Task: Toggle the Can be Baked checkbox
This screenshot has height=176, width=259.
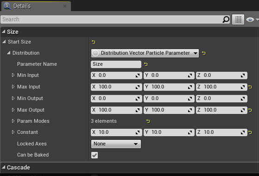Action: pos(95,155)
